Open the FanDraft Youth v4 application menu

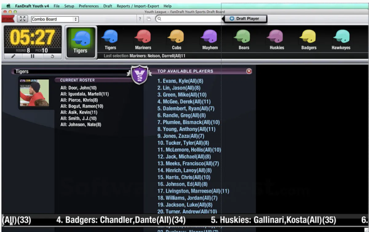click(32, 6)
